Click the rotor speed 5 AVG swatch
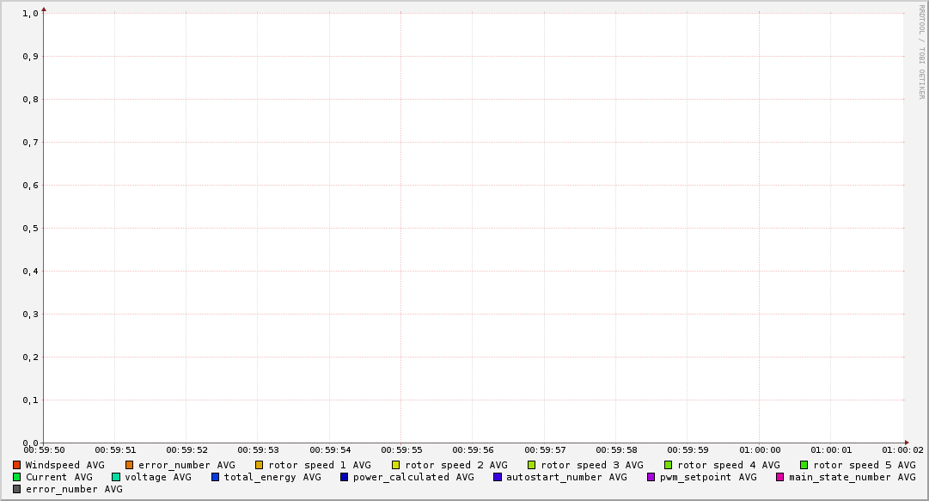 [x=804, y=465]
